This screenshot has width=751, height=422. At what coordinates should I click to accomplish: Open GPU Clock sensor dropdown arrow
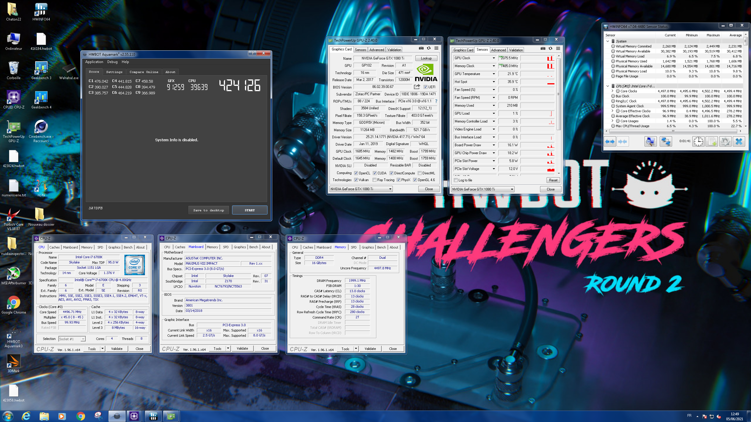(x=494, y=58)
